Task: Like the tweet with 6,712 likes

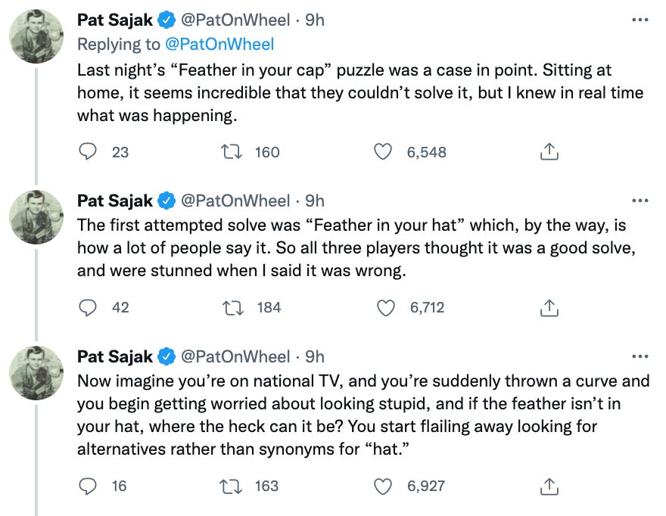Action: (386, 308)
